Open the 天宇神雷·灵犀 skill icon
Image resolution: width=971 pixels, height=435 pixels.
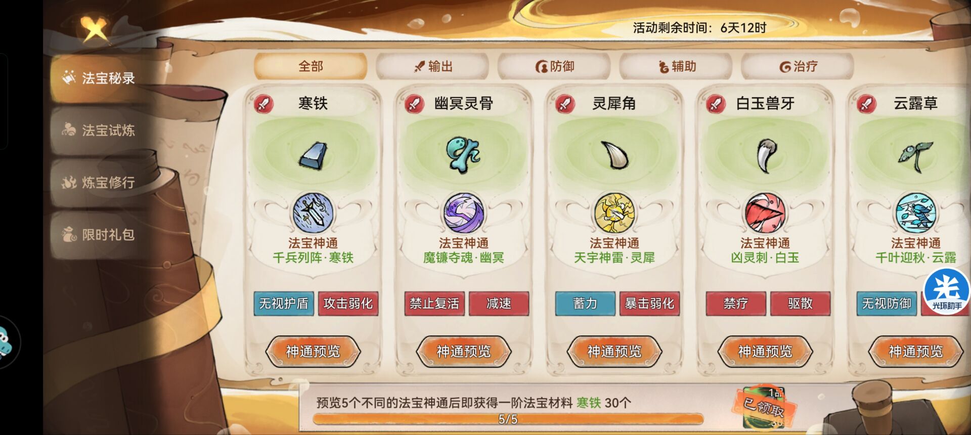point(614,213)
